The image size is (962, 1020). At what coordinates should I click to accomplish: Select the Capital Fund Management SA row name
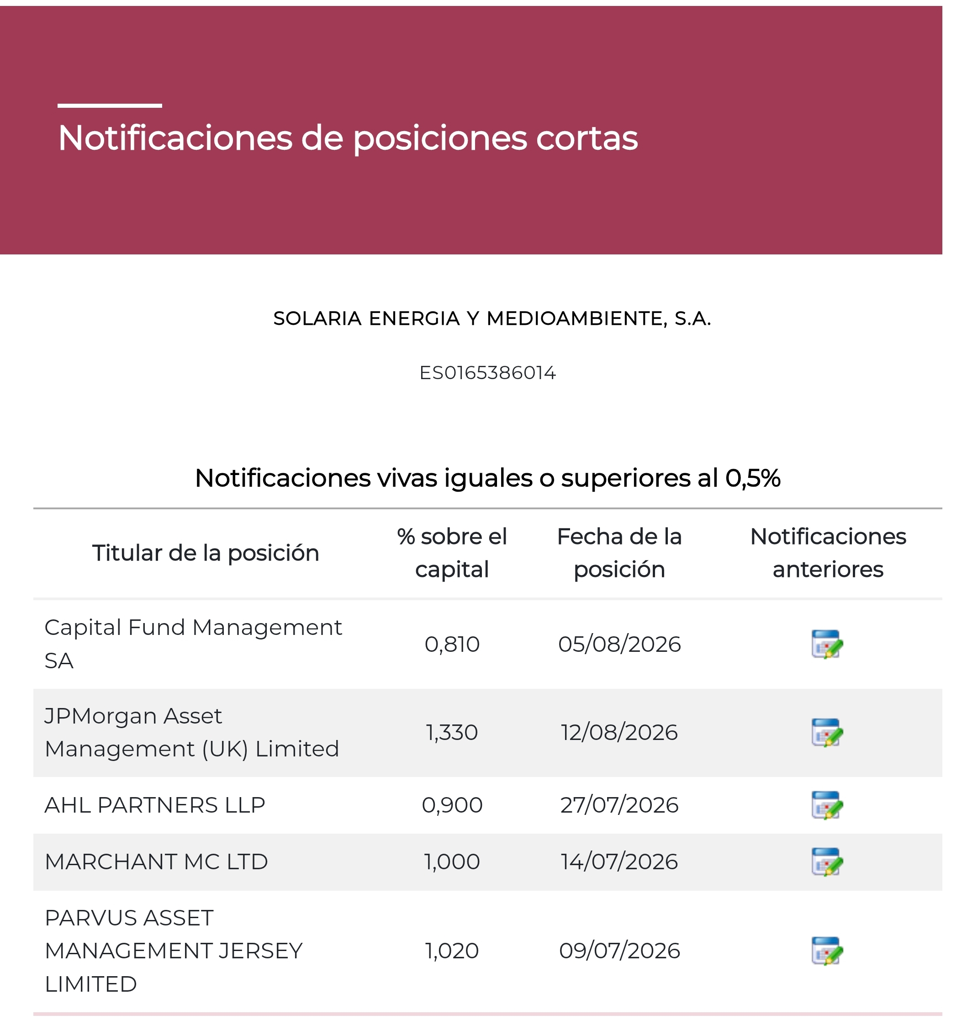click(x=193, y=644)
